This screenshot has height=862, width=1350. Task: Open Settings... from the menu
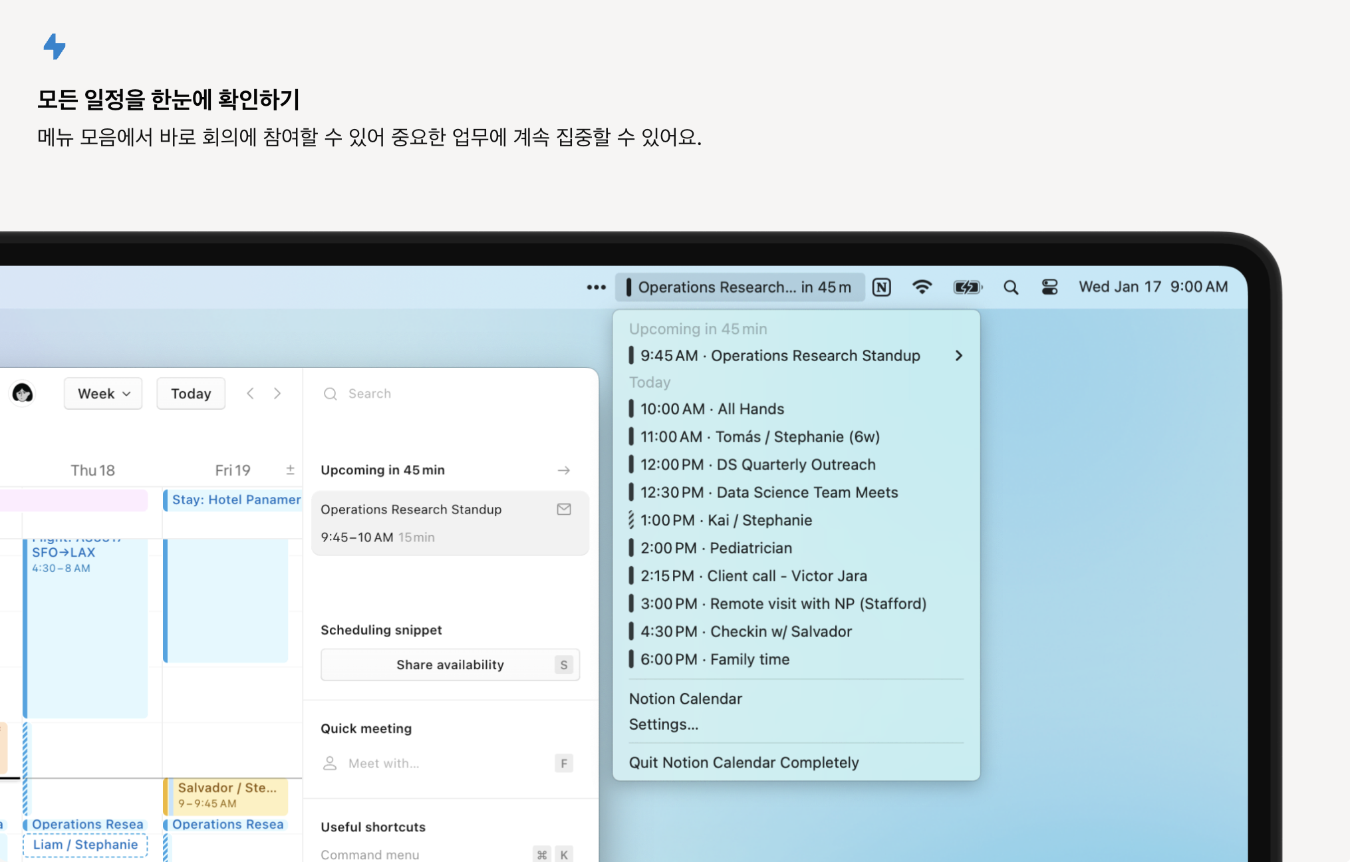pyautogui.click(x=663, y=724)
